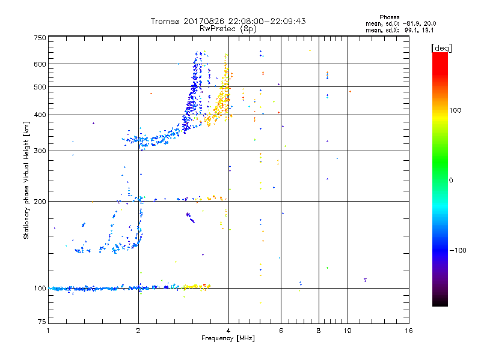This screenshot has height=360, width=481.
Task: Click the '200' y-axis tick label
Action: coord(40,202)
